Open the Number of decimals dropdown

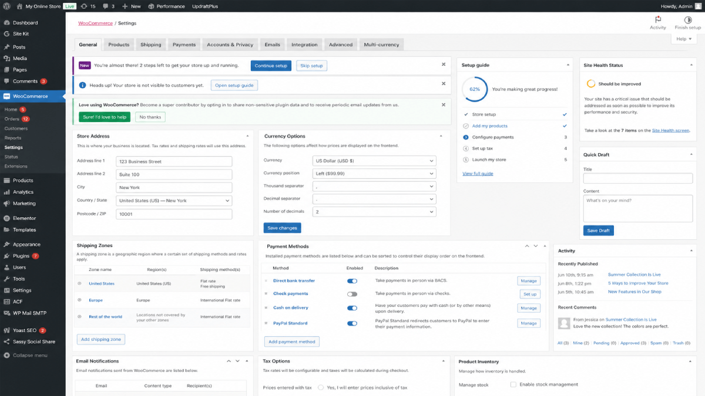click(375, 212)
